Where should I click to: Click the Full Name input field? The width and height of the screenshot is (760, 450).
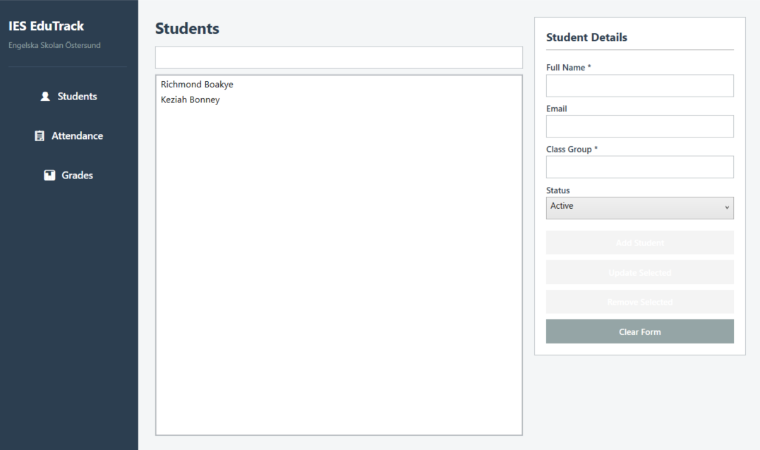click(640, 86)
